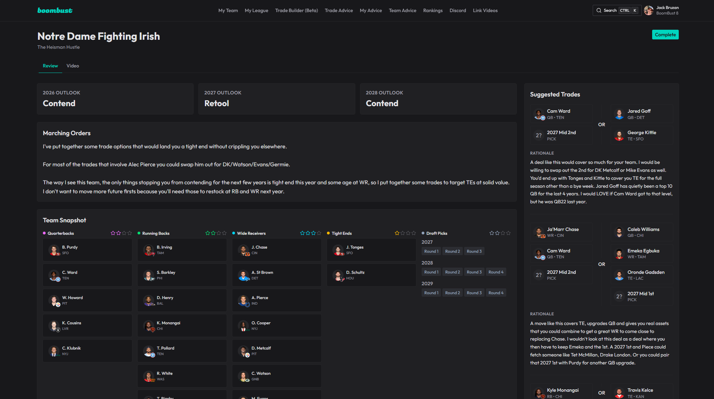
Task: Click George Kittle headshot in Suggested Trades
Action: coord(619,136)
